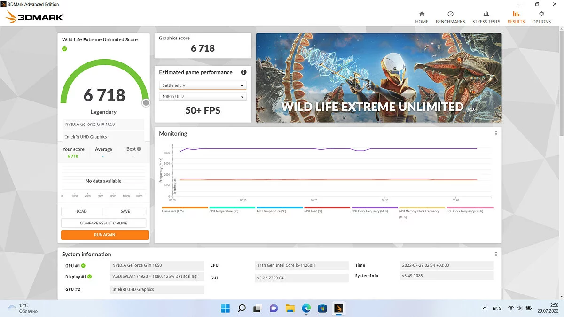Toggle CPU Temperature legend series

[x=232, y=209]
